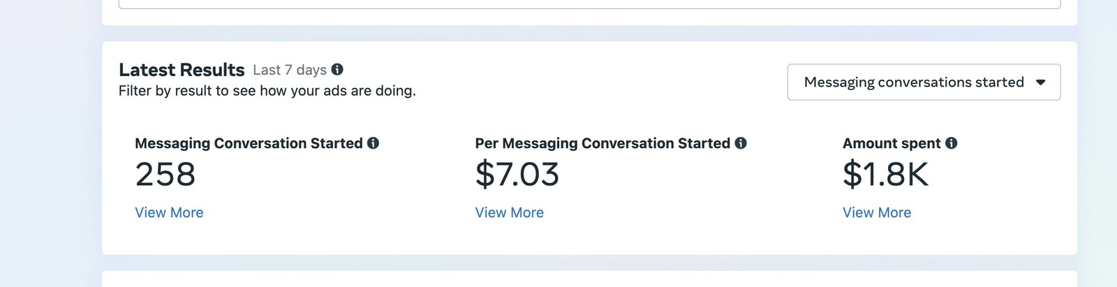Click the Filter by result description text
This screenshot has width=1117, height=287.
[x=267, y=91]
